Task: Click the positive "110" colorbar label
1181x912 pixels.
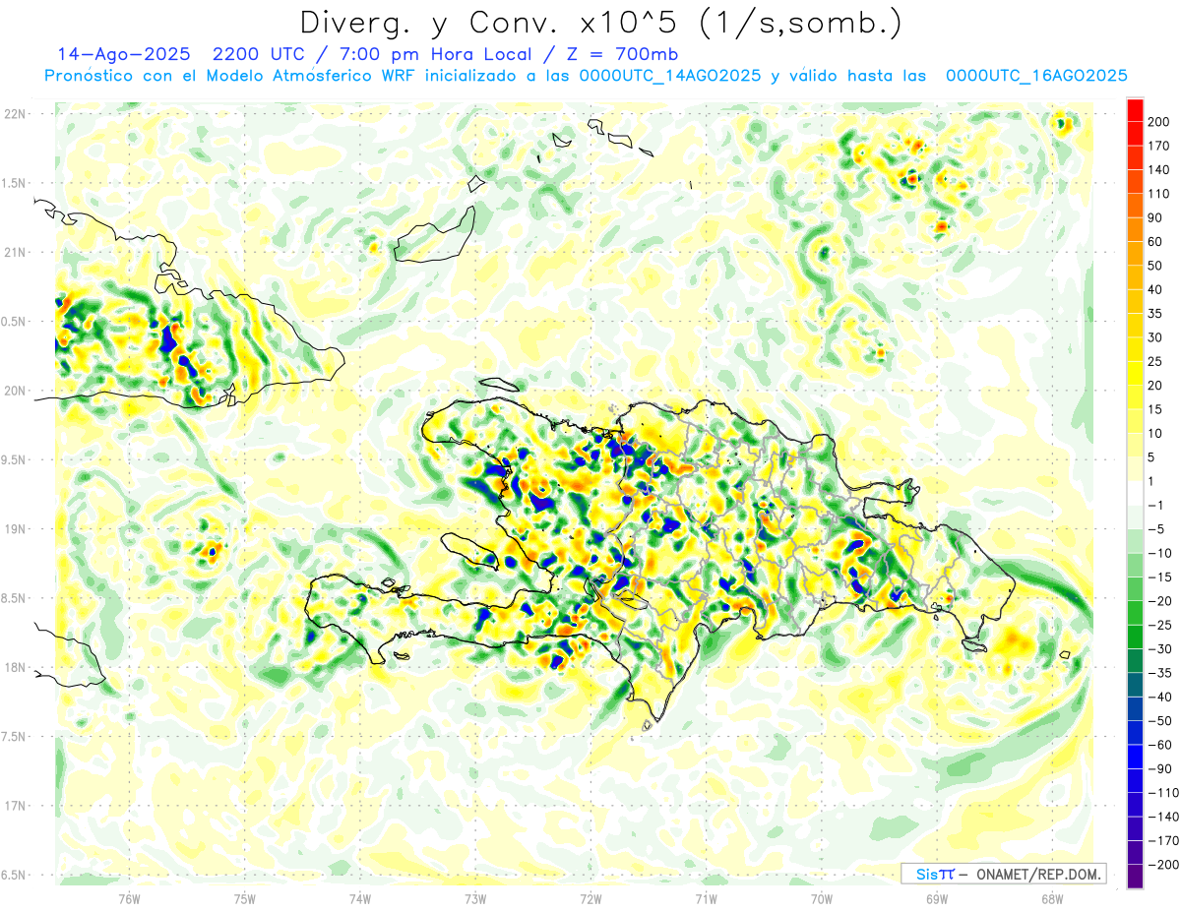Action: [x=1159, y=194]
